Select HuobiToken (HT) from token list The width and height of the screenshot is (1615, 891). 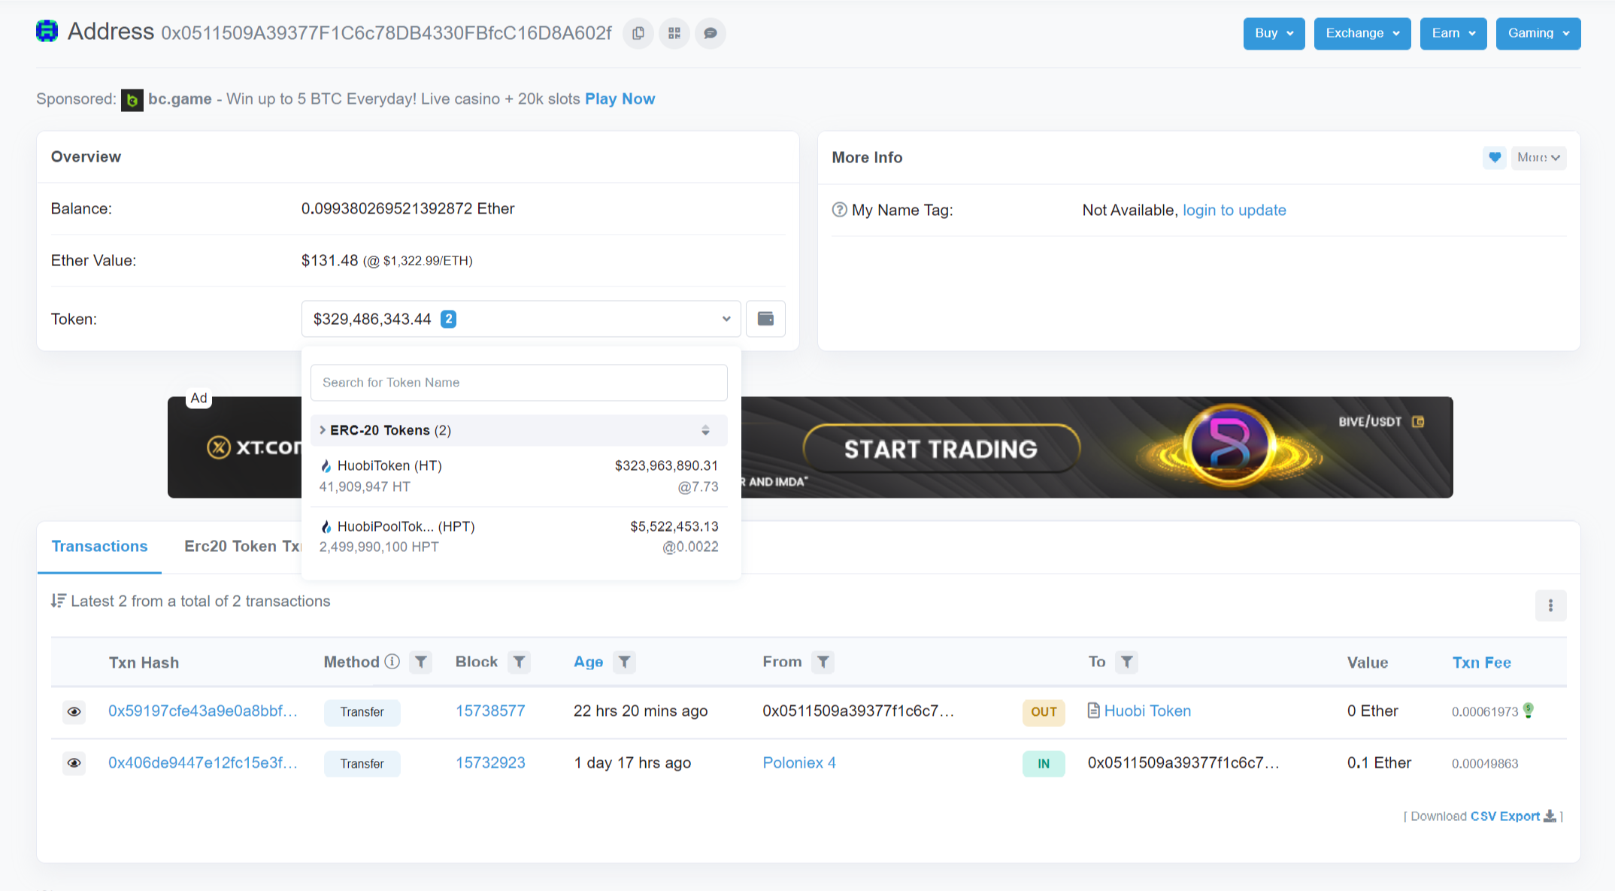(519, 476)
